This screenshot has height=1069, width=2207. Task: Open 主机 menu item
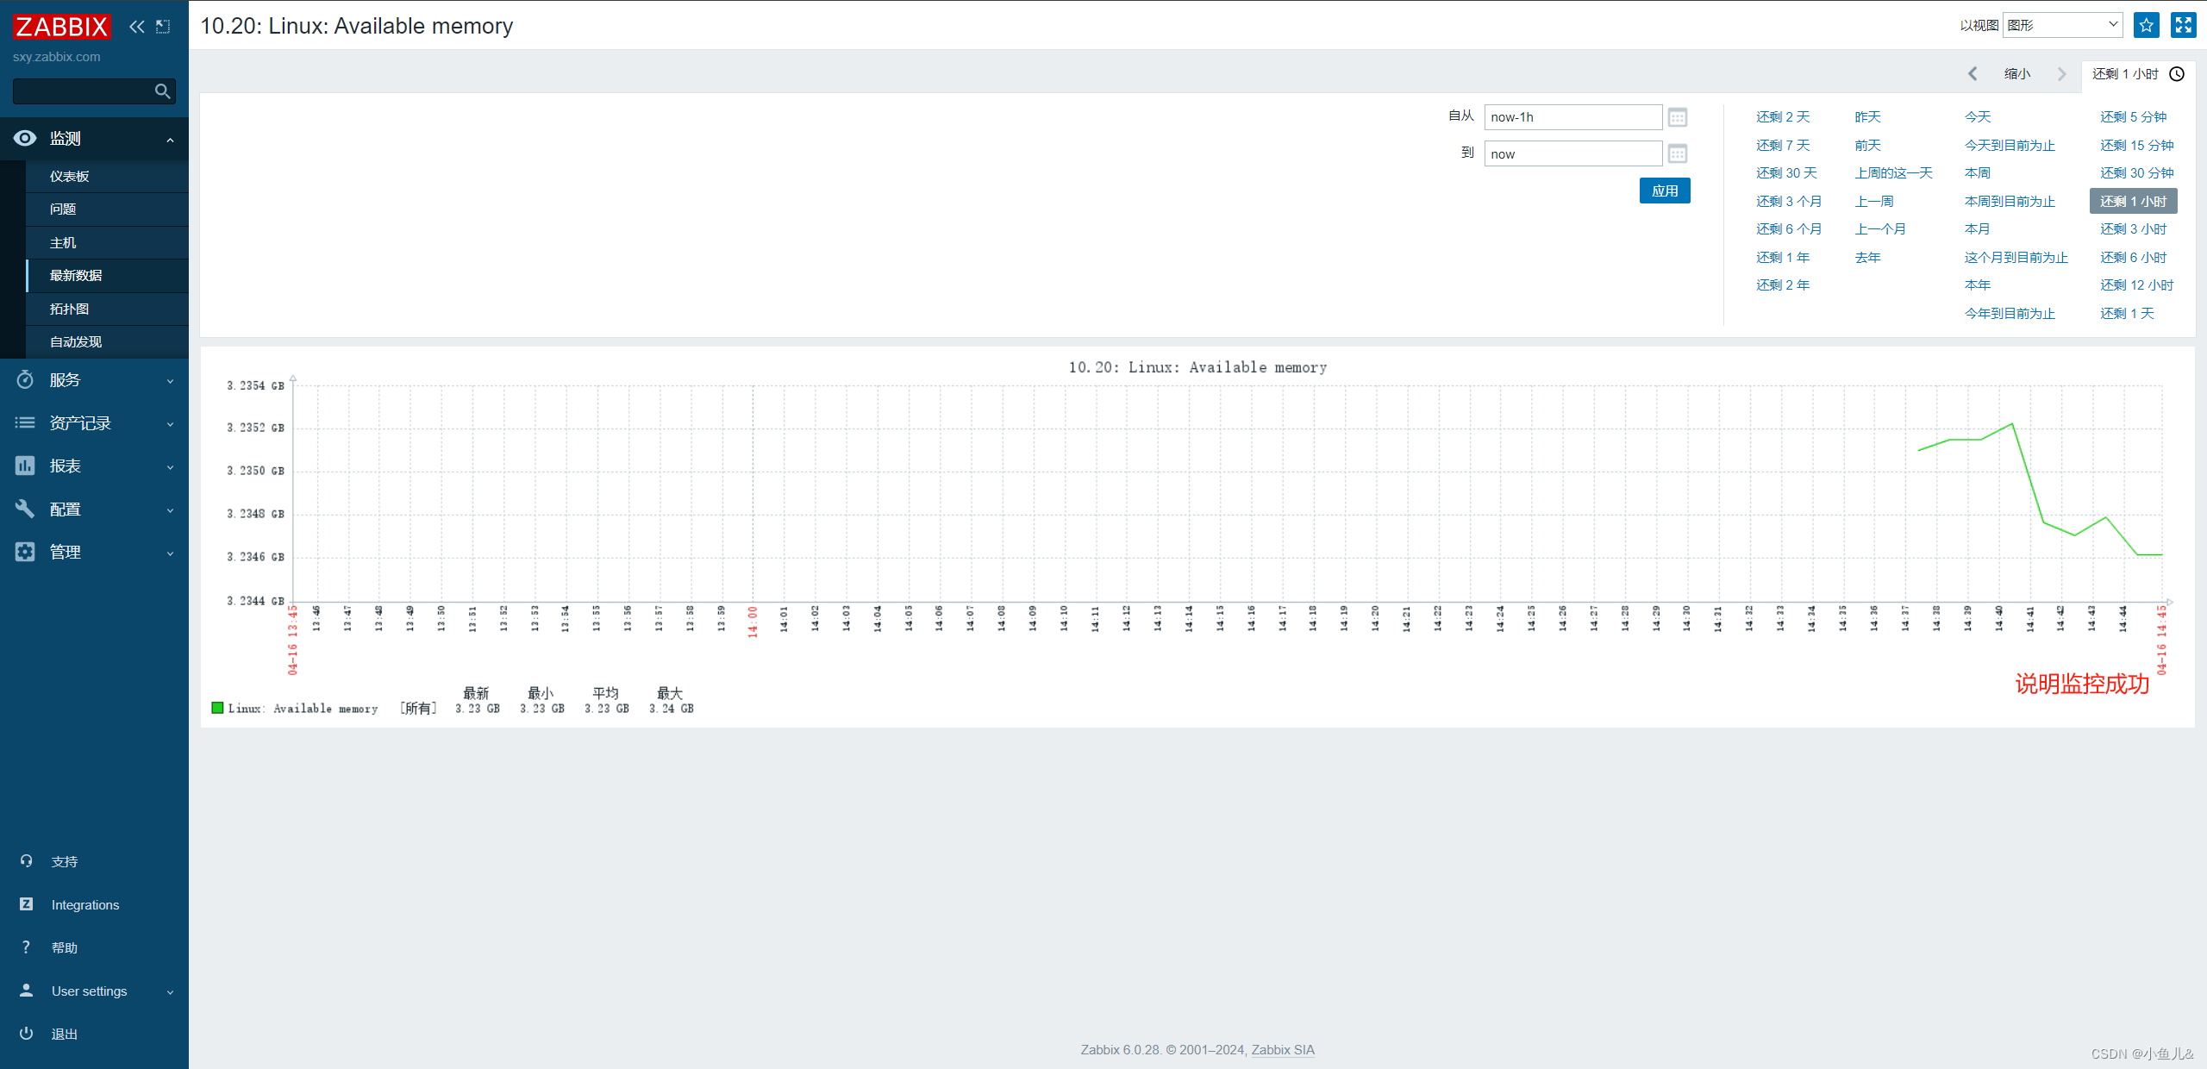[x=107, y=243]
